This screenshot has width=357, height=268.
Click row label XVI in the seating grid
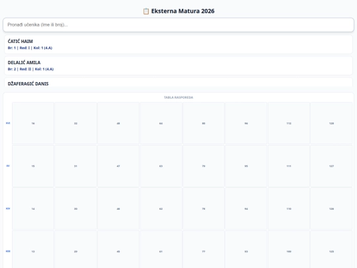pos(8,123)
